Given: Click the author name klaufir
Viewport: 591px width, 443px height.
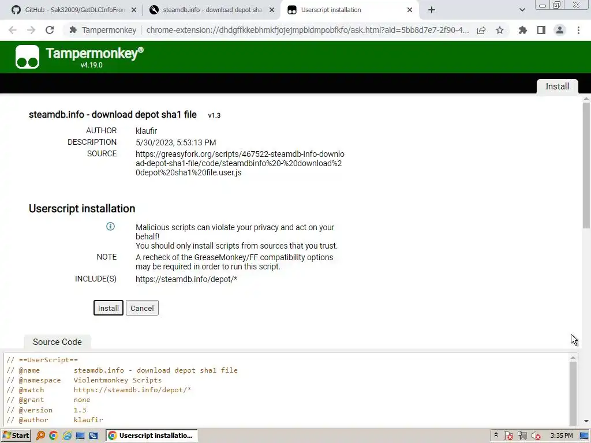Looking at the screenshot, I should 146,131.
